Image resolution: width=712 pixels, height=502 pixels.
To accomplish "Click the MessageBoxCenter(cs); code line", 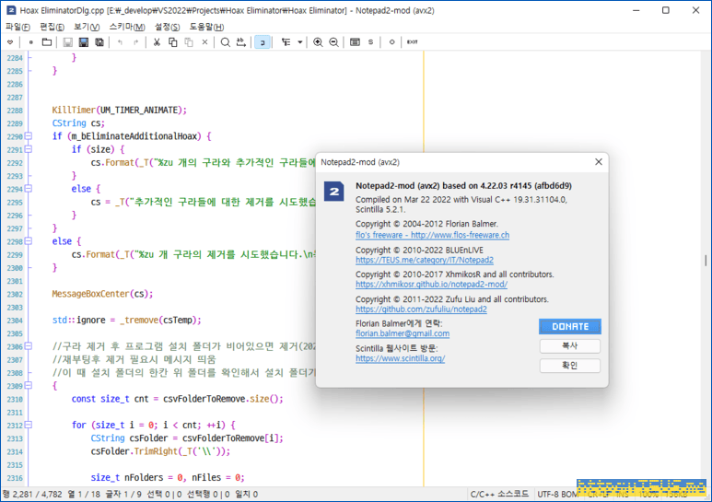I will (102, 294).
